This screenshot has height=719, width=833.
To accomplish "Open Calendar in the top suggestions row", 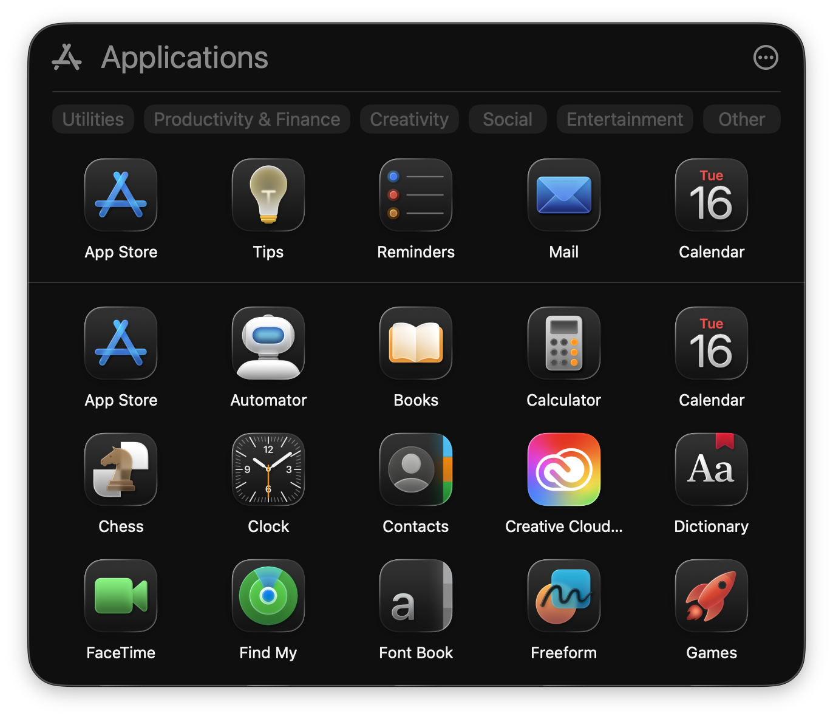I will tap(712, 195).
